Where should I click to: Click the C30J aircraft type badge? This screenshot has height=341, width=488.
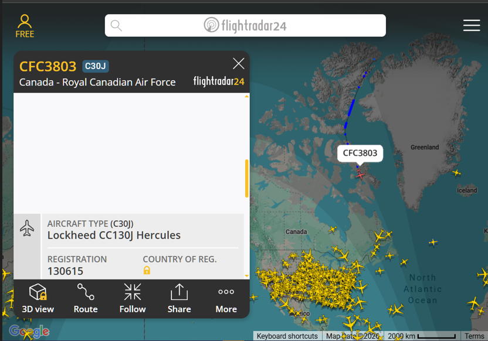pos(94,66)
